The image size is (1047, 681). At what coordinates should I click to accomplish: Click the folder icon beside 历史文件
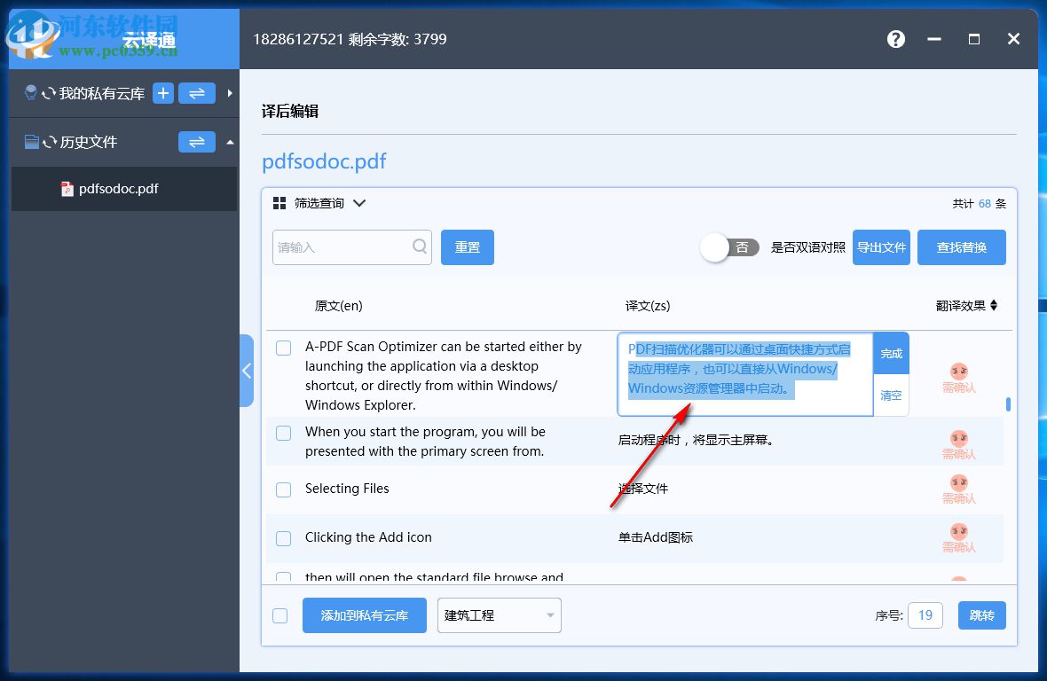coord(31,142)
